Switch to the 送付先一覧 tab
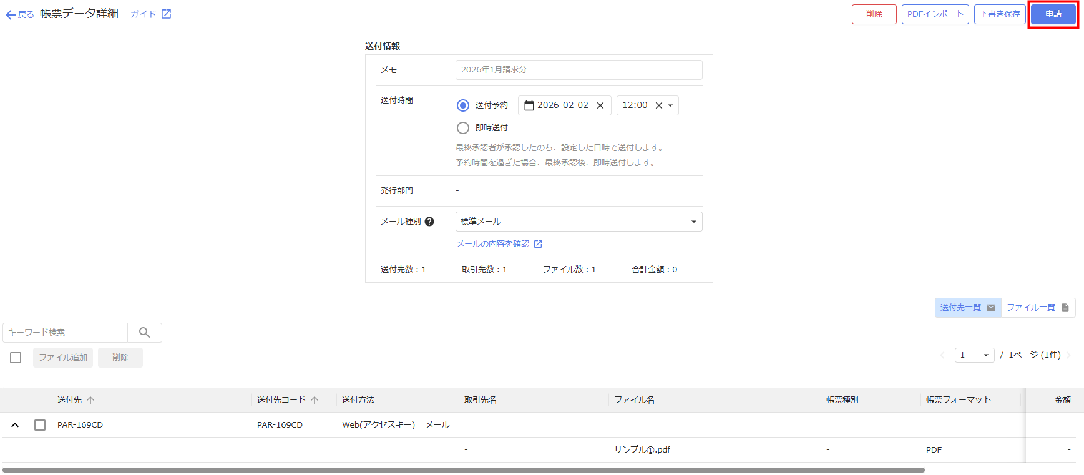The width and height of the screenshot is (1084, 475). (x=967, y=308)
